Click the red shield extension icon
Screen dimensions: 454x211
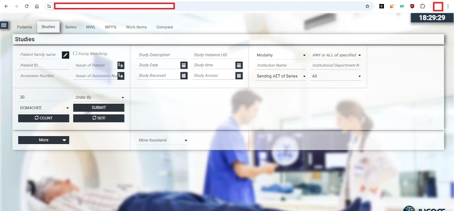pos(412,6)
